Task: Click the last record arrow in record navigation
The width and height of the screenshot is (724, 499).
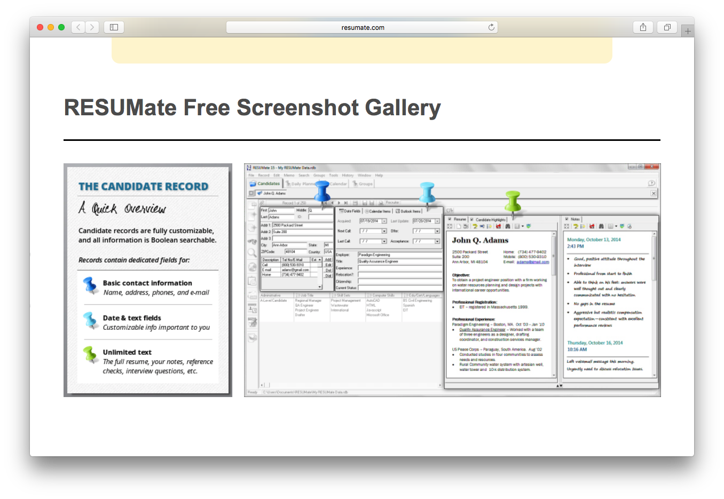Action: [346, 203]
